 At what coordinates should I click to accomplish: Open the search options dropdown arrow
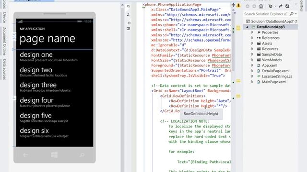[x=296, y=14]
